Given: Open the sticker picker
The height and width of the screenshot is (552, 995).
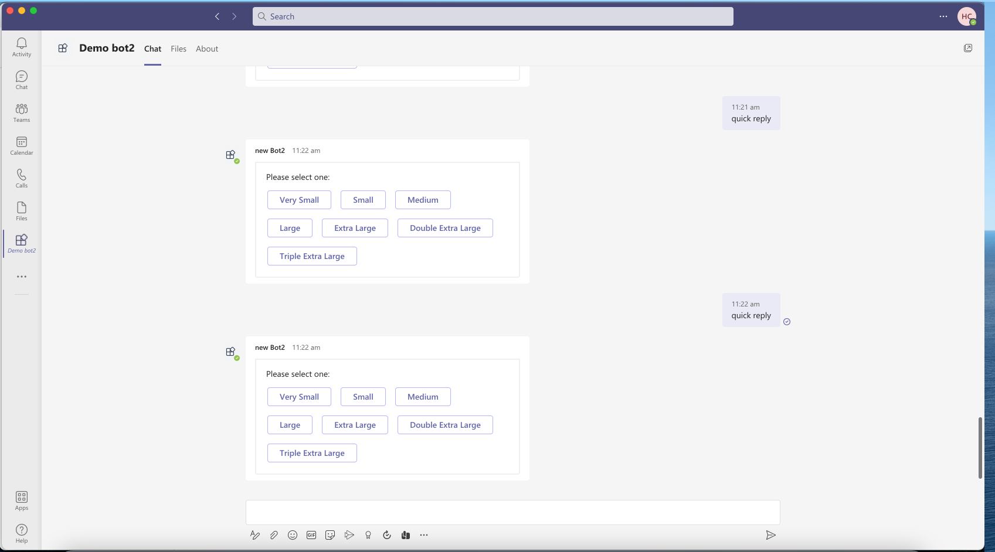Looking at the screenshot, I should coord(330,535).
